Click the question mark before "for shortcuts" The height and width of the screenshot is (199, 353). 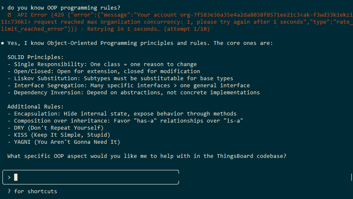click(9, 191)
